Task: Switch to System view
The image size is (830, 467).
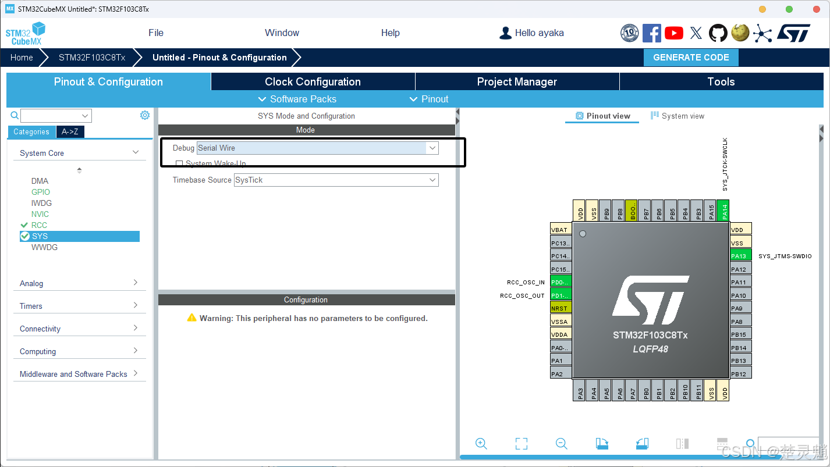Action: pyautogui.click(x=678, y=116)
